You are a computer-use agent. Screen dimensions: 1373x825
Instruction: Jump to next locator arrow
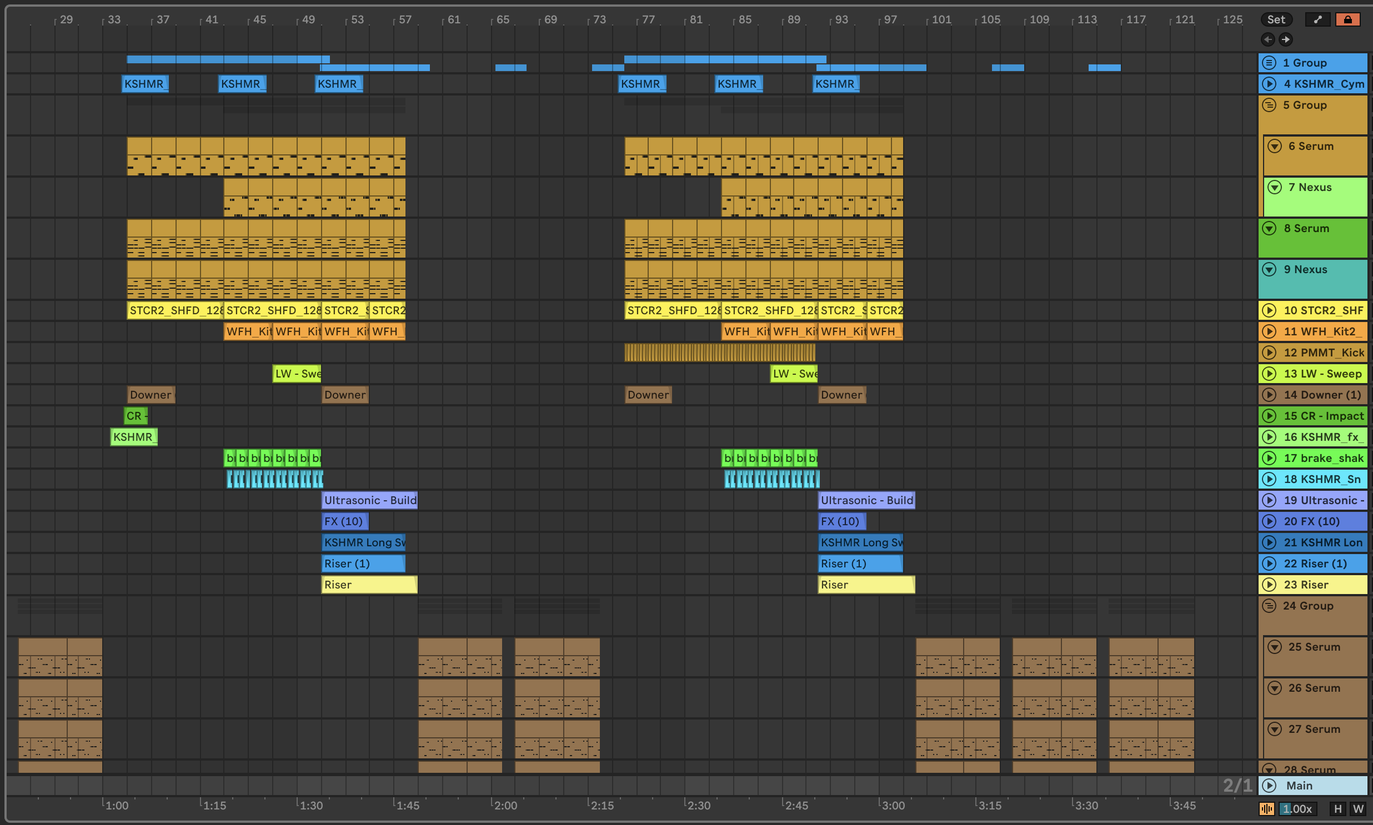(x=1286, y=39)
